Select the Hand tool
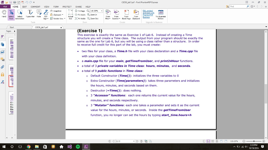Image resolution: width=268 pixels, height=150 pixels. pyautogui.click(x=4, y=14)
